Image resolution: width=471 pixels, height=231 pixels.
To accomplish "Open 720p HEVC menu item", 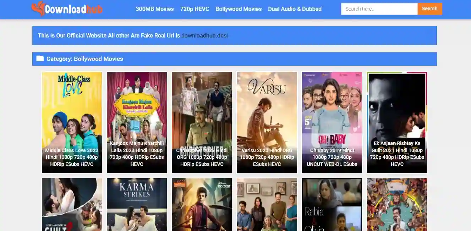I will [195, 9].
